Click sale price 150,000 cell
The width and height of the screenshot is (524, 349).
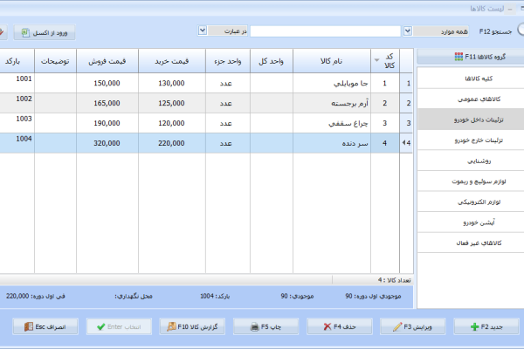click(x=107, y=83)
